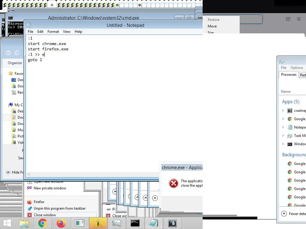Open the Organize dropdown in Explorer

click(15, 63)
